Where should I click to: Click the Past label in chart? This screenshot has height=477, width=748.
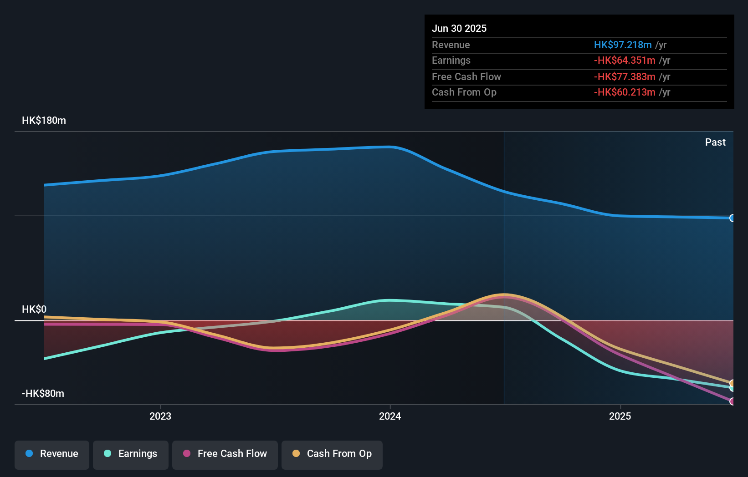tap(715, 142)
